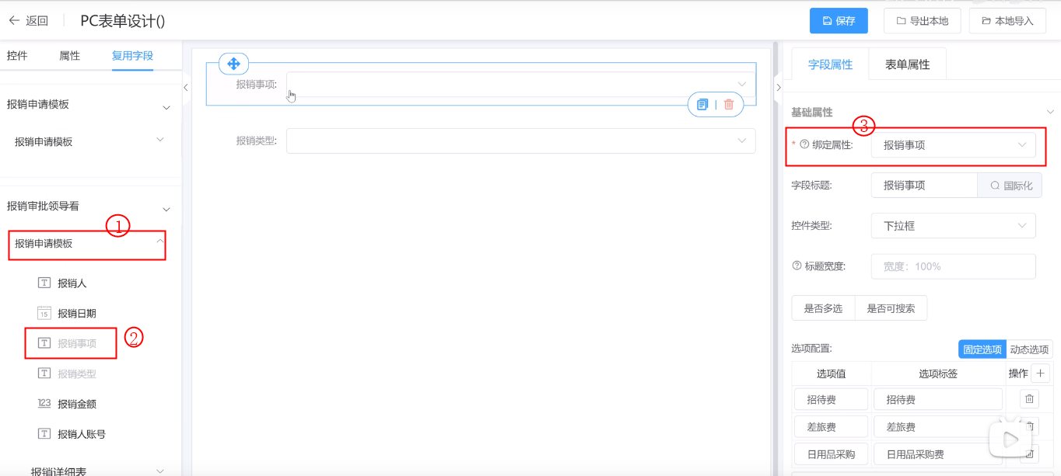Click the 差旅费 option label input
This screenshot has width=1061, height=476.
click(938, 426)
